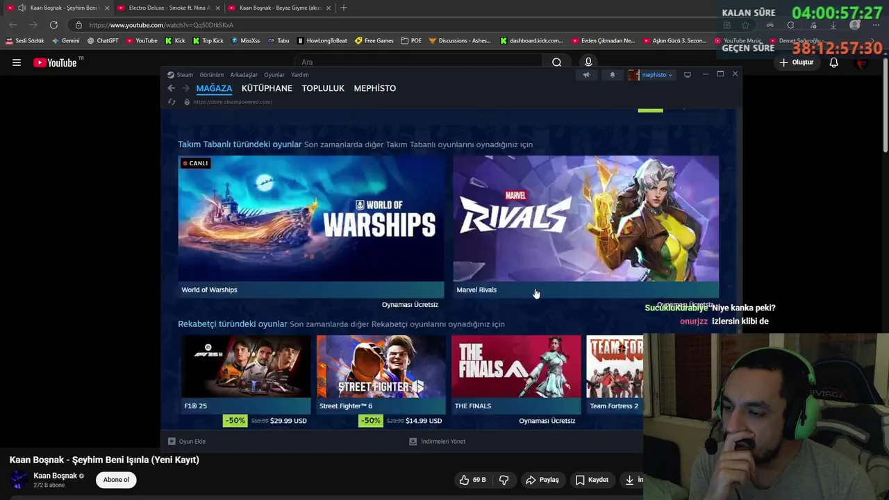Open the Kaan Boşnak channel name
Image resolution: width=889 pixels, height=500 pixels.
(55, 476)
